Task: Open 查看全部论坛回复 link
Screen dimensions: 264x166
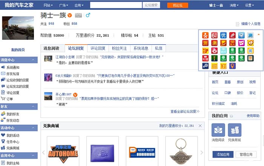Action: pyautogui.click(x=185, y=112)
